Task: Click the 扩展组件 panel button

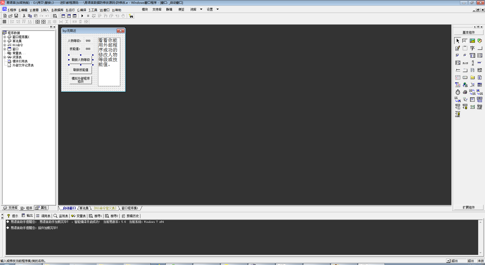Action: click(469, 207)
